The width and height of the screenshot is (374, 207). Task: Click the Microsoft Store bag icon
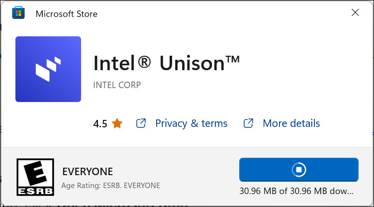tap(18, 13)
